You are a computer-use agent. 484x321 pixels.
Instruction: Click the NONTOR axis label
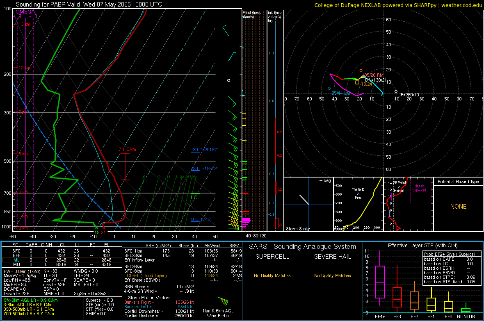pyautogui.click(x=466, y=316)
